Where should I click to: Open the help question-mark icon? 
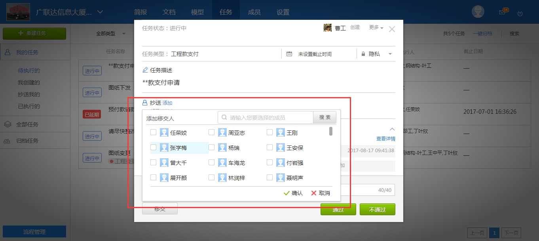click(x=520, y=14)
